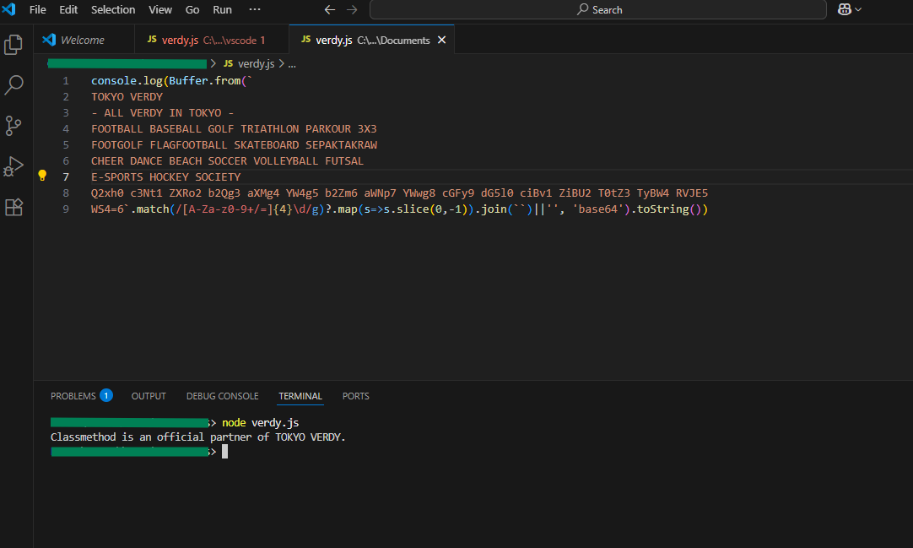
Task: Expand the Copilot dropdown chevron
Action: tap(857, 9)
